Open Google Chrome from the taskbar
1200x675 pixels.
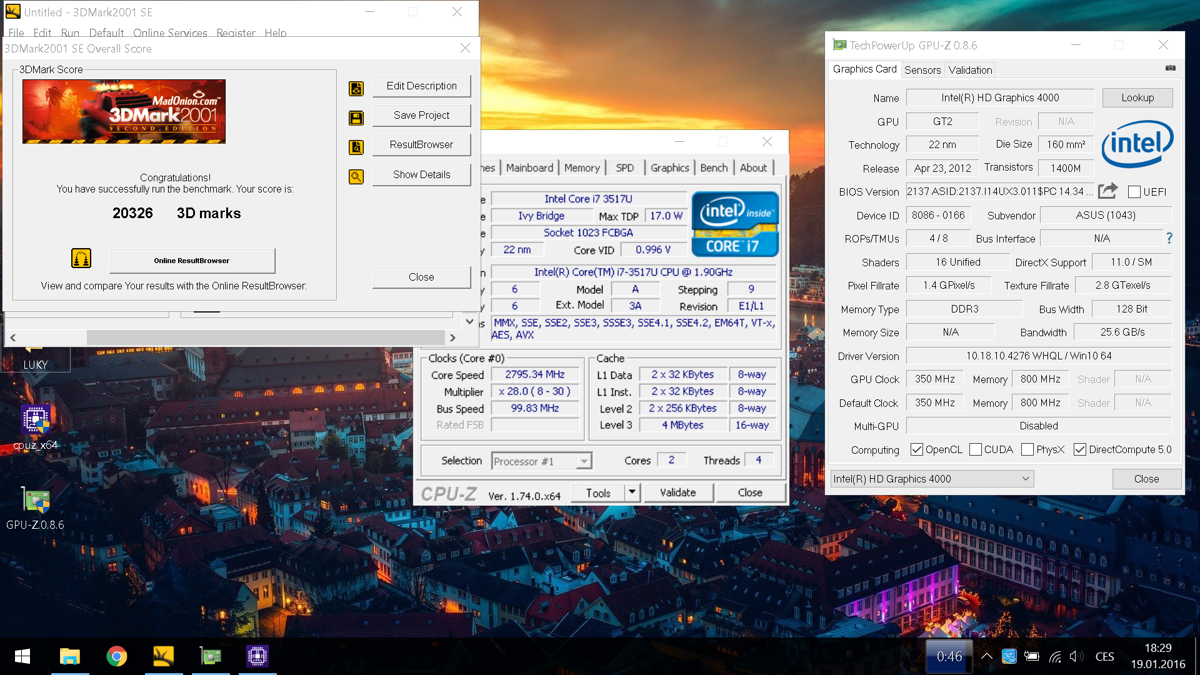click(116, 656)
